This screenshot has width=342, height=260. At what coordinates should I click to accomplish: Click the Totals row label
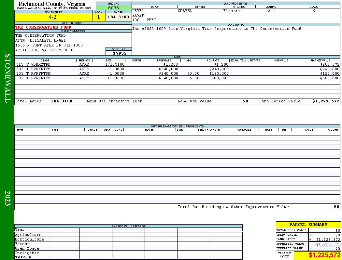pyautogui.click(x=23, y=257)
